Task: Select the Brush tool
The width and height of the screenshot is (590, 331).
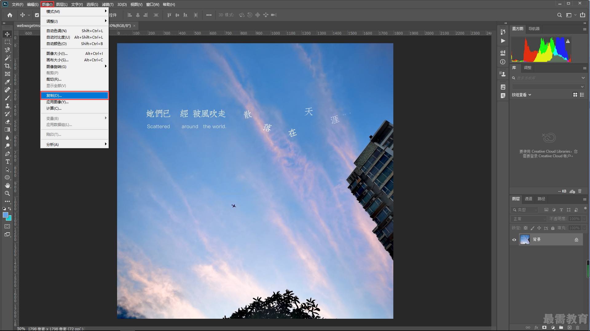Action: (x=7, y=98)
